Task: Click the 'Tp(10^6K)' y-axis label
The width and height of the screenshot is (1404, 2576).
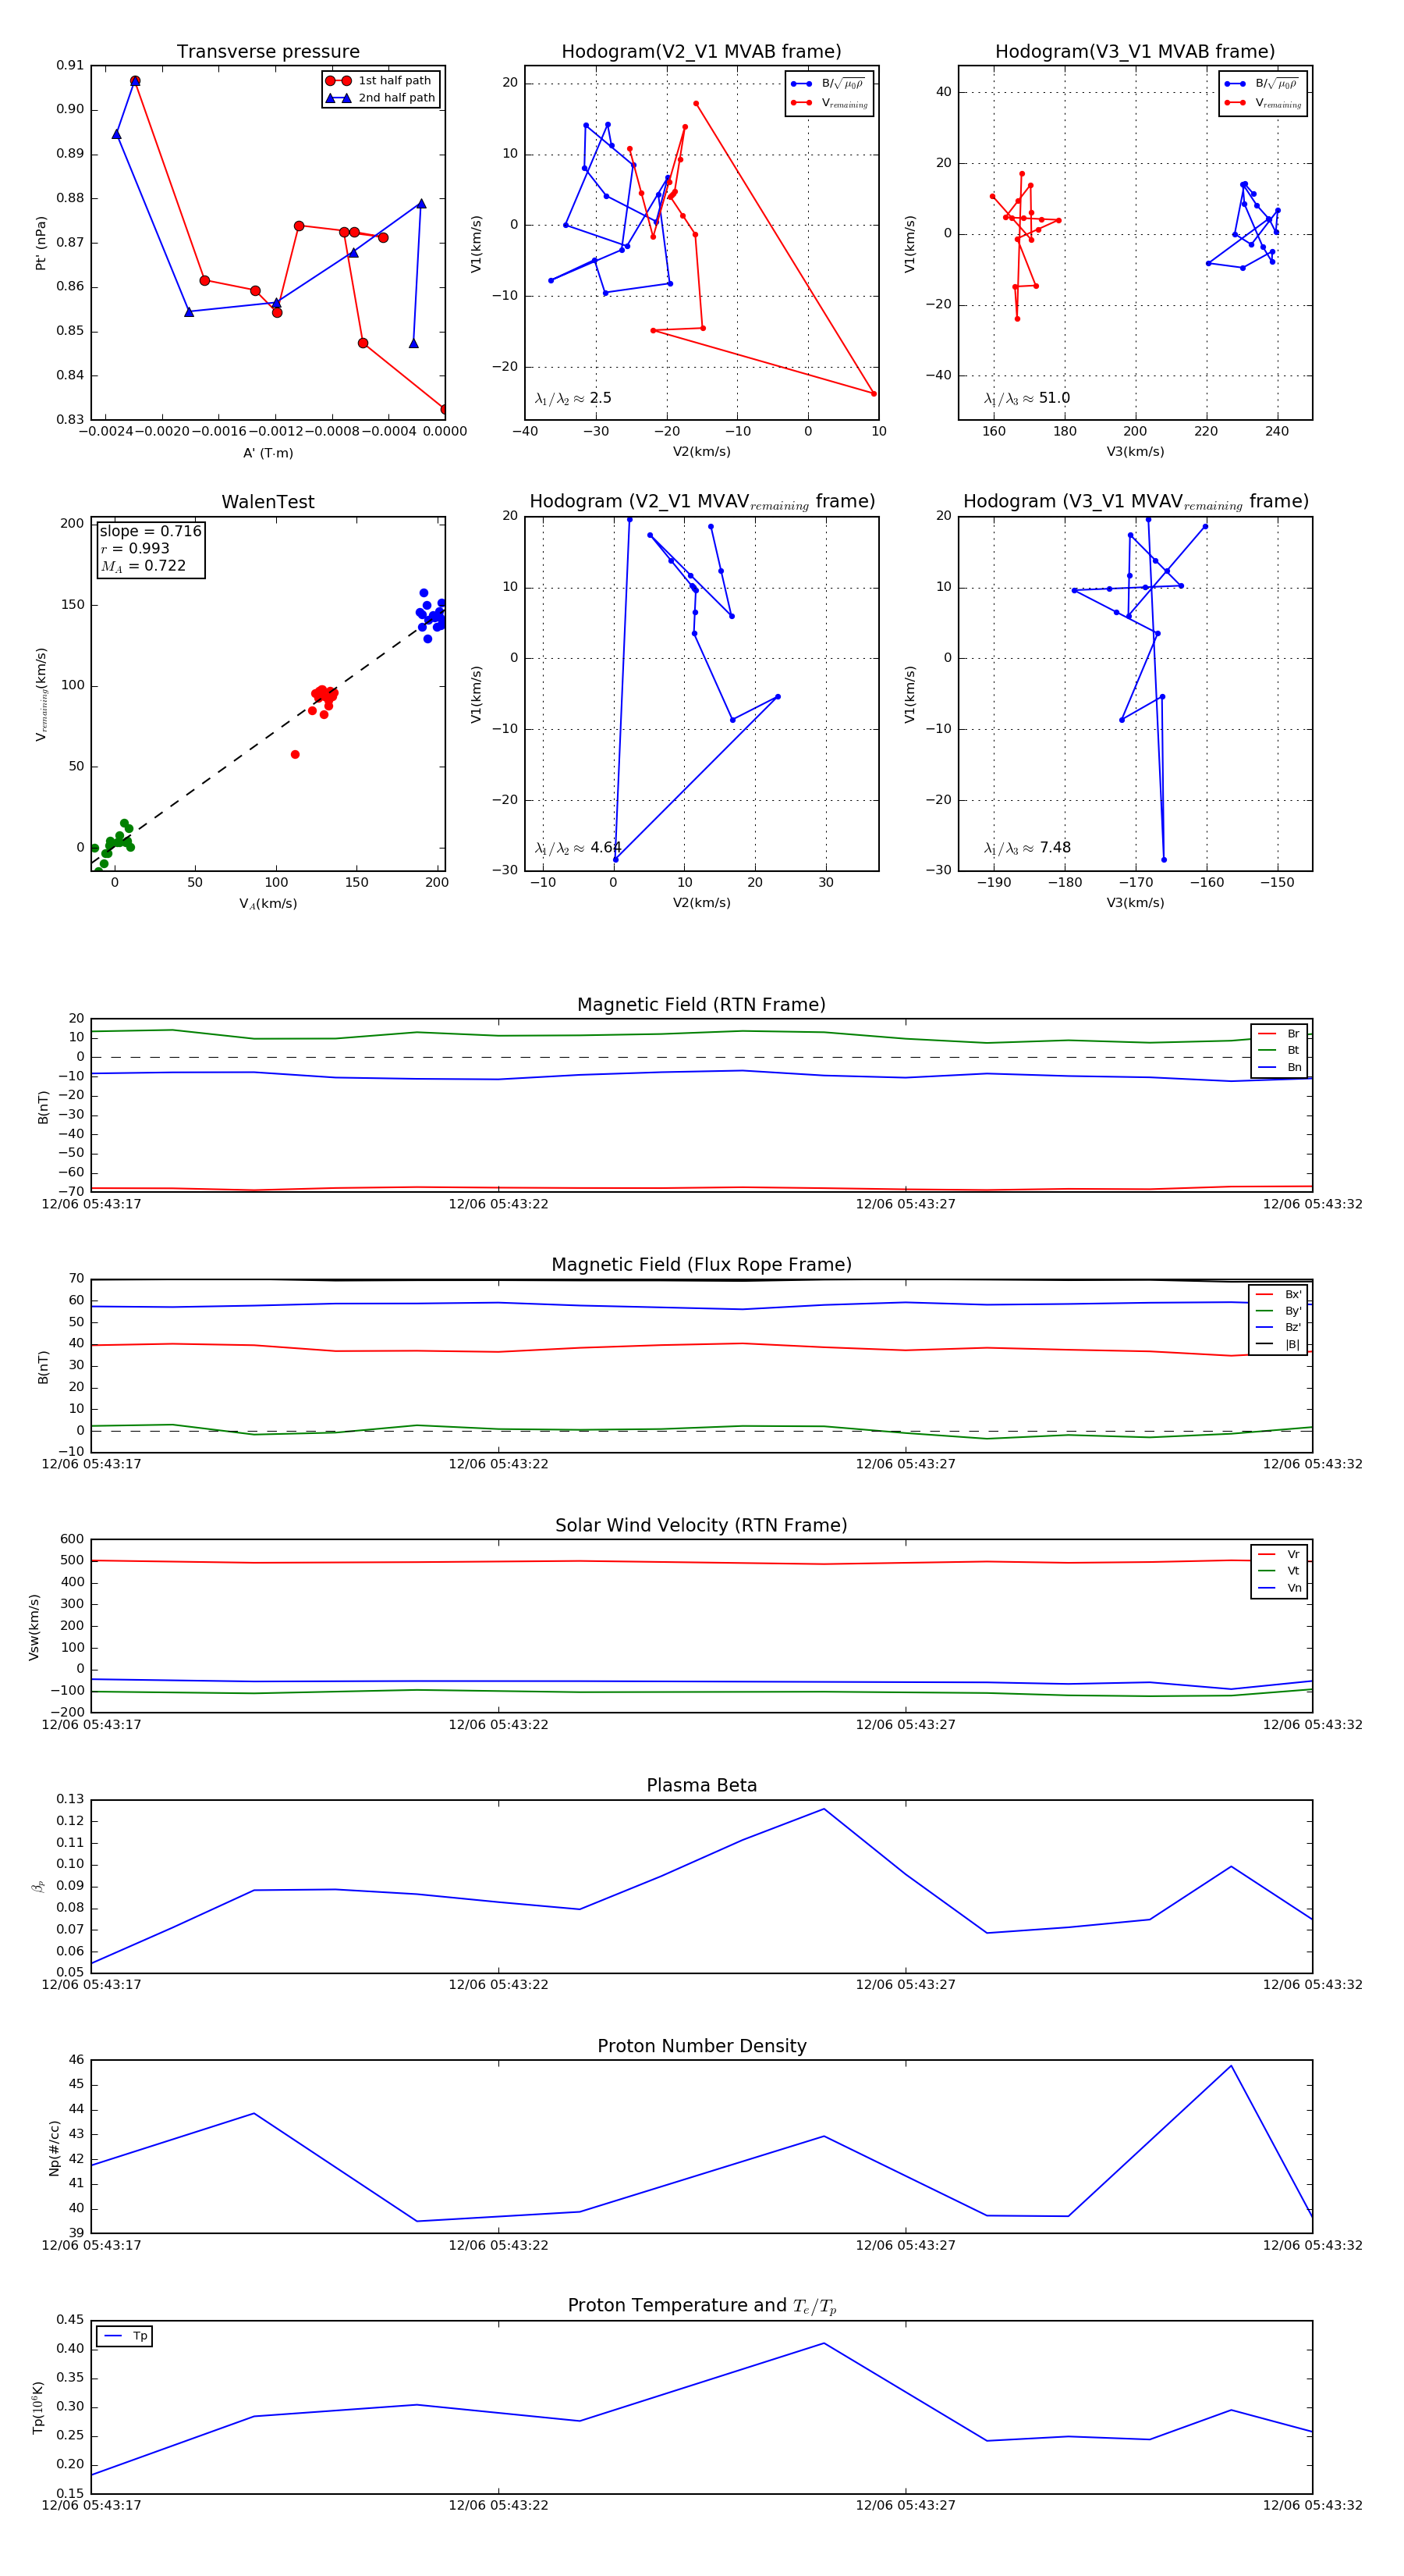Action: point(38,2408)
